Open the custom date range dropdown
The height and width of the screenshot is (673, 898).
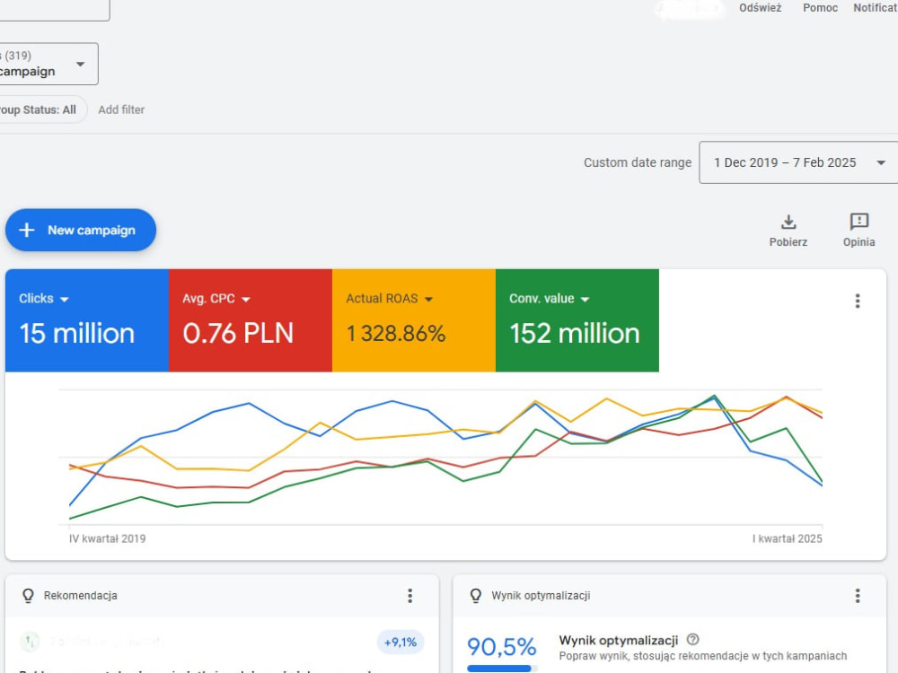click(x=798, y=162)
